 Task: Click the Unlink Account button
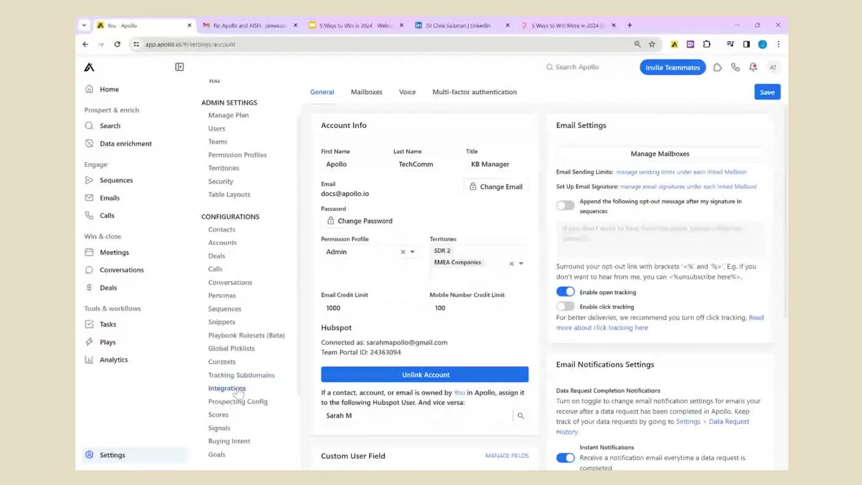[x=425, y=374]
